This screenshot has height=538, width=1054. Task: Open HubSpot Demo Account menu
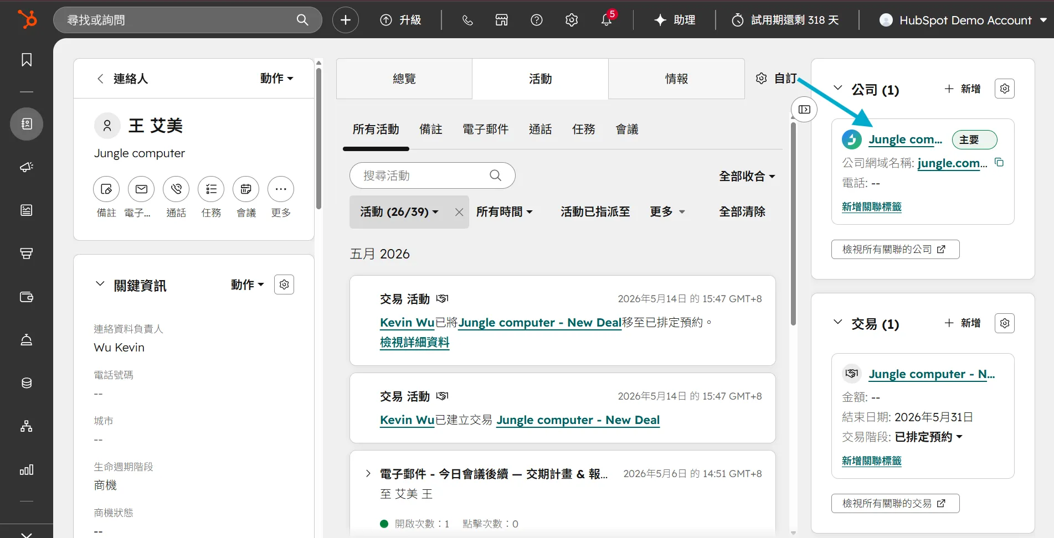(963, 20)
